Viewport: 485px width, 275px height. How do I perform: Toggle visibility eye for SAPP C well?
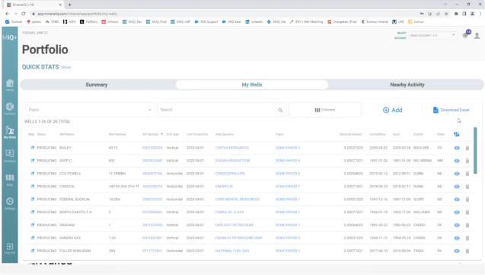(457, 161)
